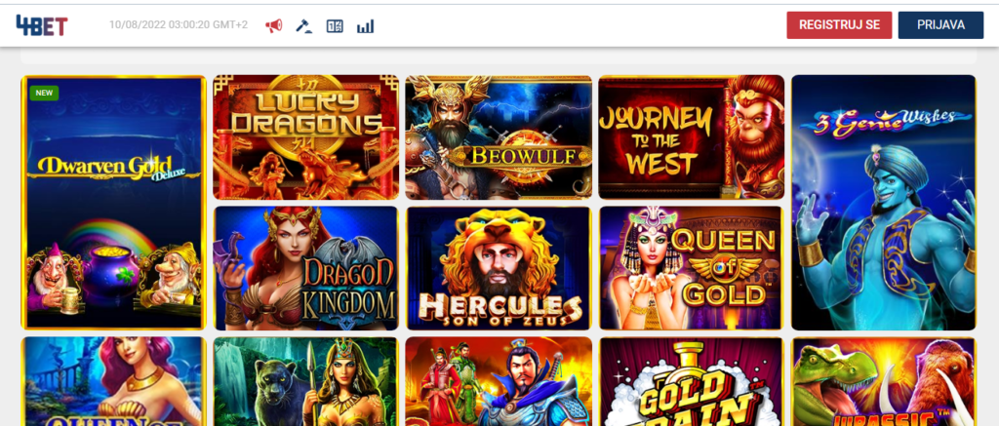Screen dimensions: 999x426
Task: Launch the 3 Genie Wishes game
Action: (884, 203)
